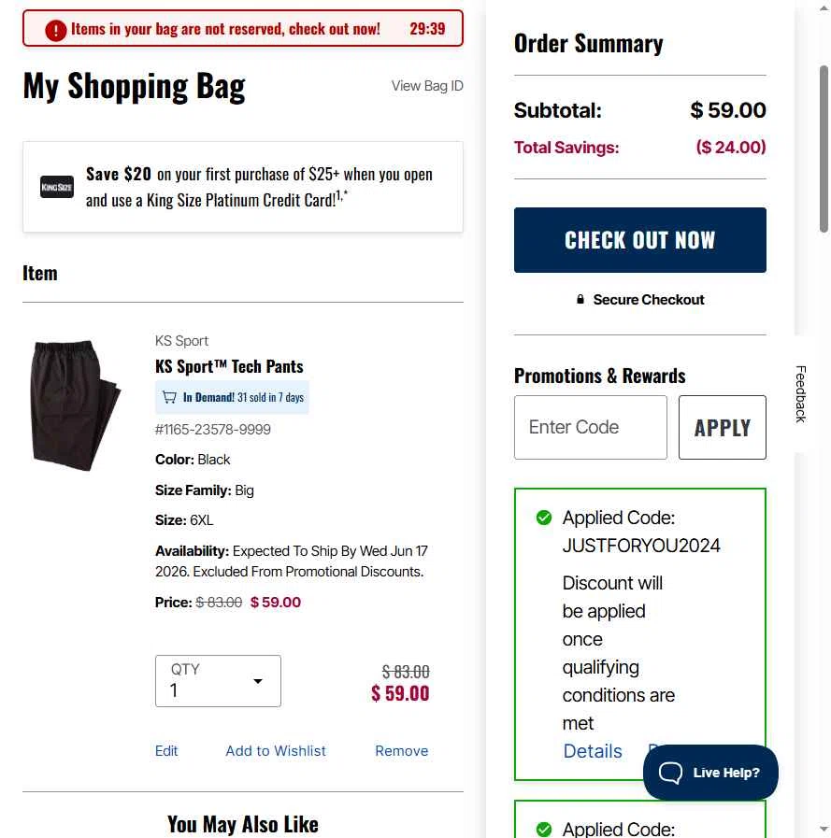This screenshot has width=831, height=838.
Task: Open the KS Sport Tech Pants thumbnail
Action: tap(76, 404)
